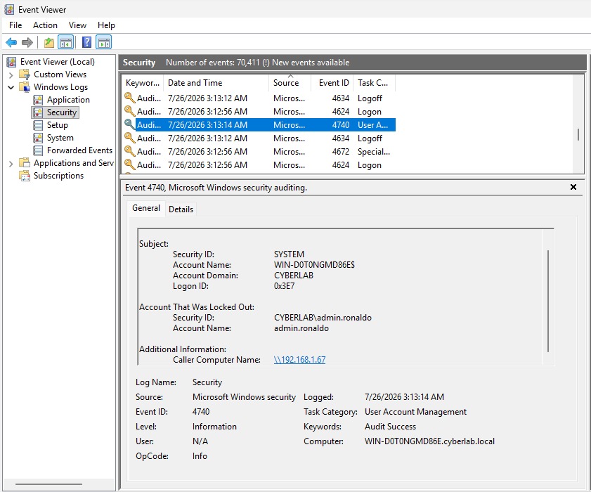This screenshot has height=492, width=591.
Task: Click the Setup log icon
Action: pos(38,125)
